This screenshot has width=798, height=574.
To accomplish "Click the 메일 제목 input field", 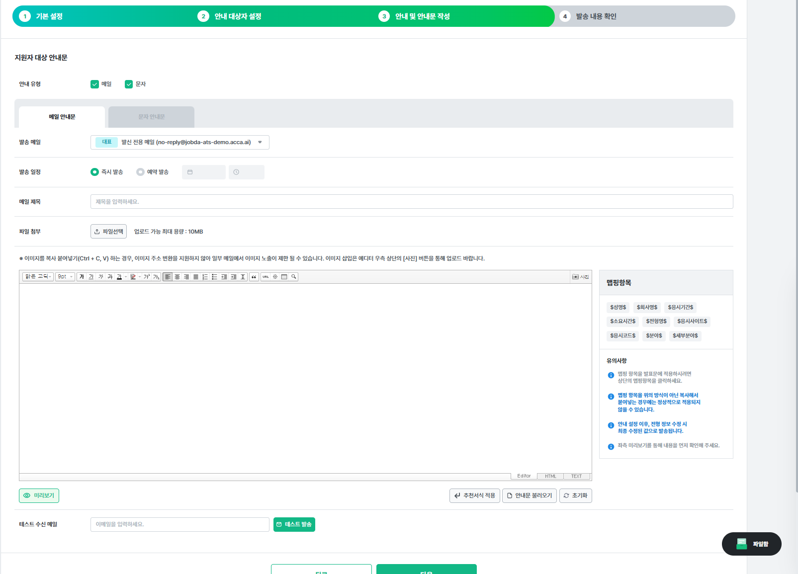I will (x=411, y=202).
